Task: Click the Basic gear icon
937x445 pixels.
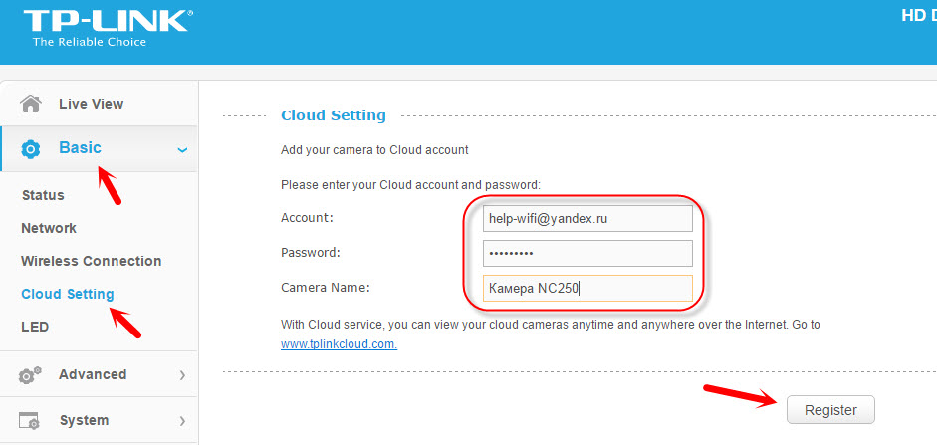Action: [31, 149]
